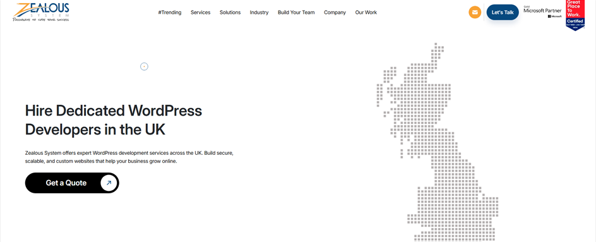Open the Build Your Team menu
The image size is (596, 242).
point(296,13)
